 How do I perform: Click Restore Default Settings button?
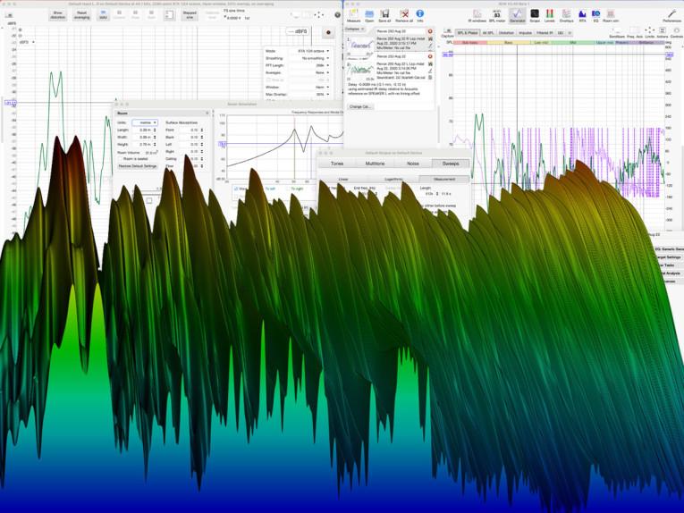coord(138,165)
